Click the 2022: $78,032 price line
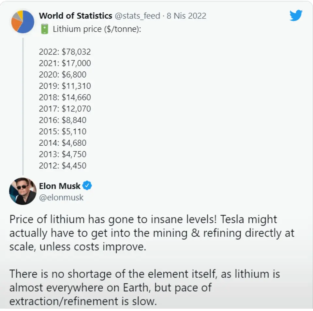The image size is (313, 311). point(65,52)
